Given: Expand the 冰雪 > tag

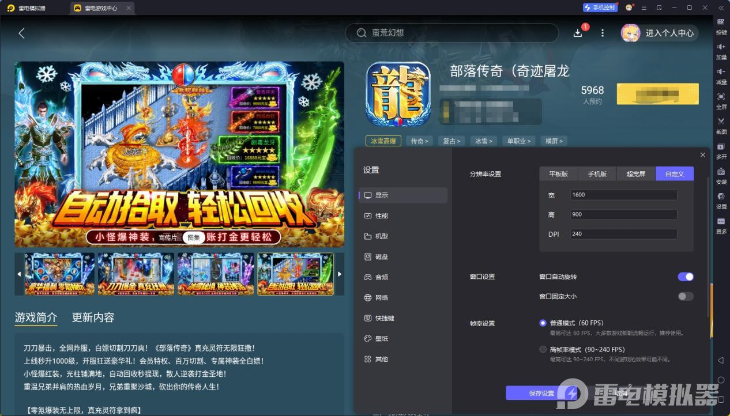Looking at the screenshot, I should tap(484, 141).
